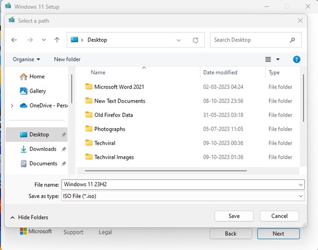Close the Select a path dialog

pos(300,21)
